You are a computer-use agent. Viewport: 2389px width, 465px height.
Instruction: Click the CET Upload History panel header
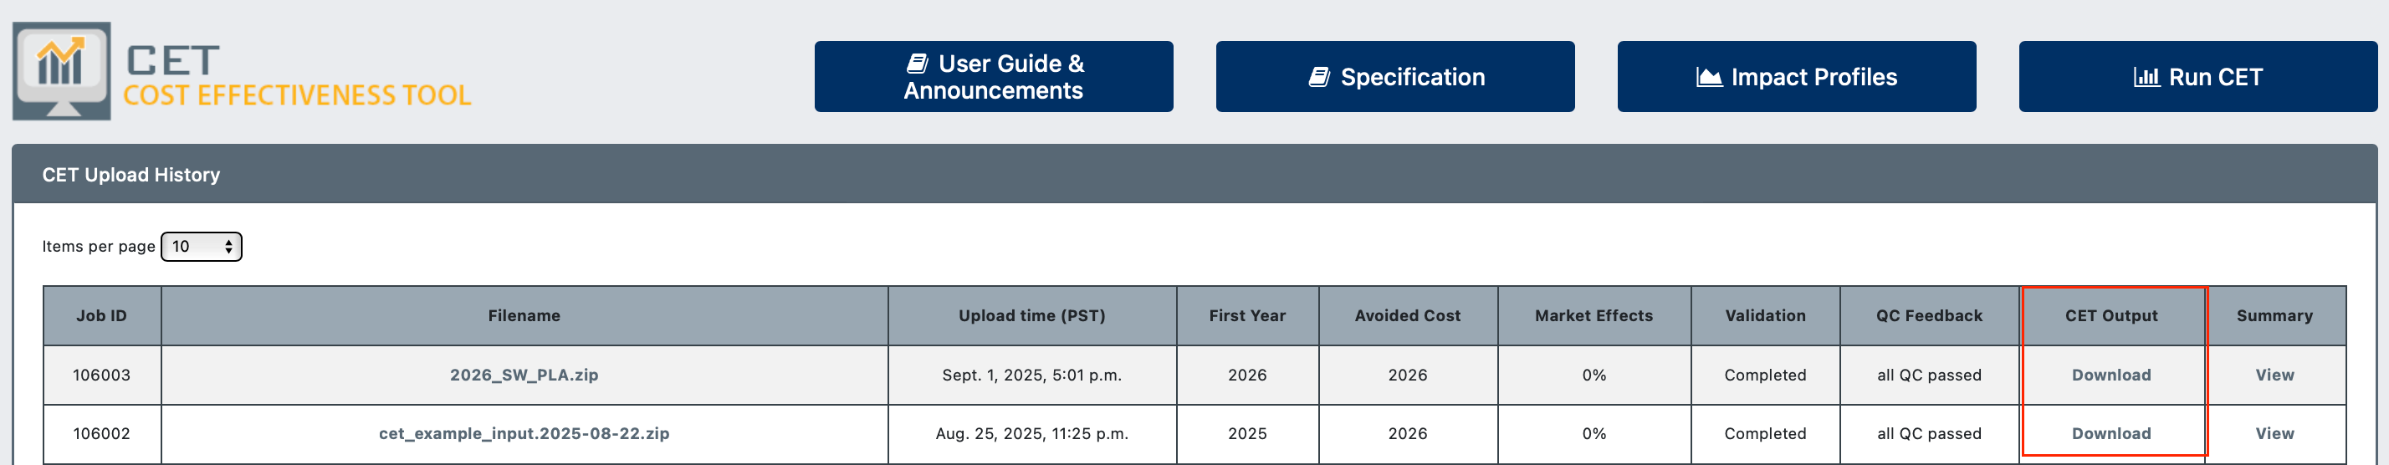[x=1194, y=175]
